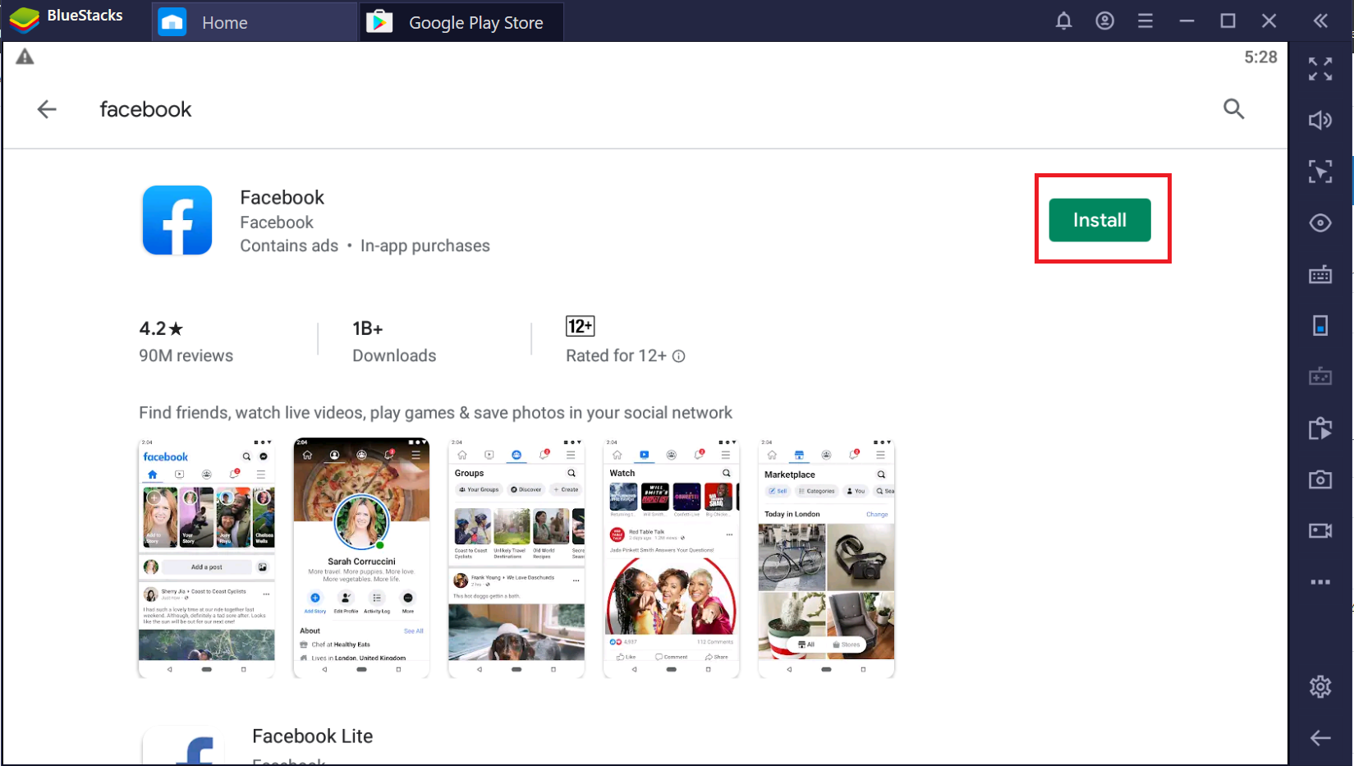
Task: Open the Facebook Lite result
Action: pyautogui.click(x=312, y=736)
